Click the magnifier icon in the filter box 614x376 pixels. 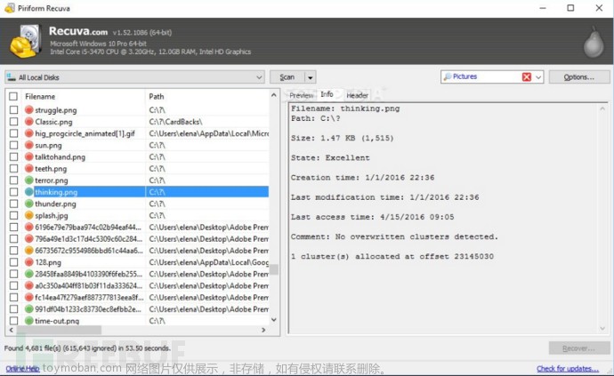448,76
